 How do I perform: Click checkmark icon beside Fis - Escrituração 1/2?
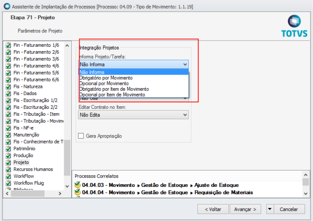point(8,100)
